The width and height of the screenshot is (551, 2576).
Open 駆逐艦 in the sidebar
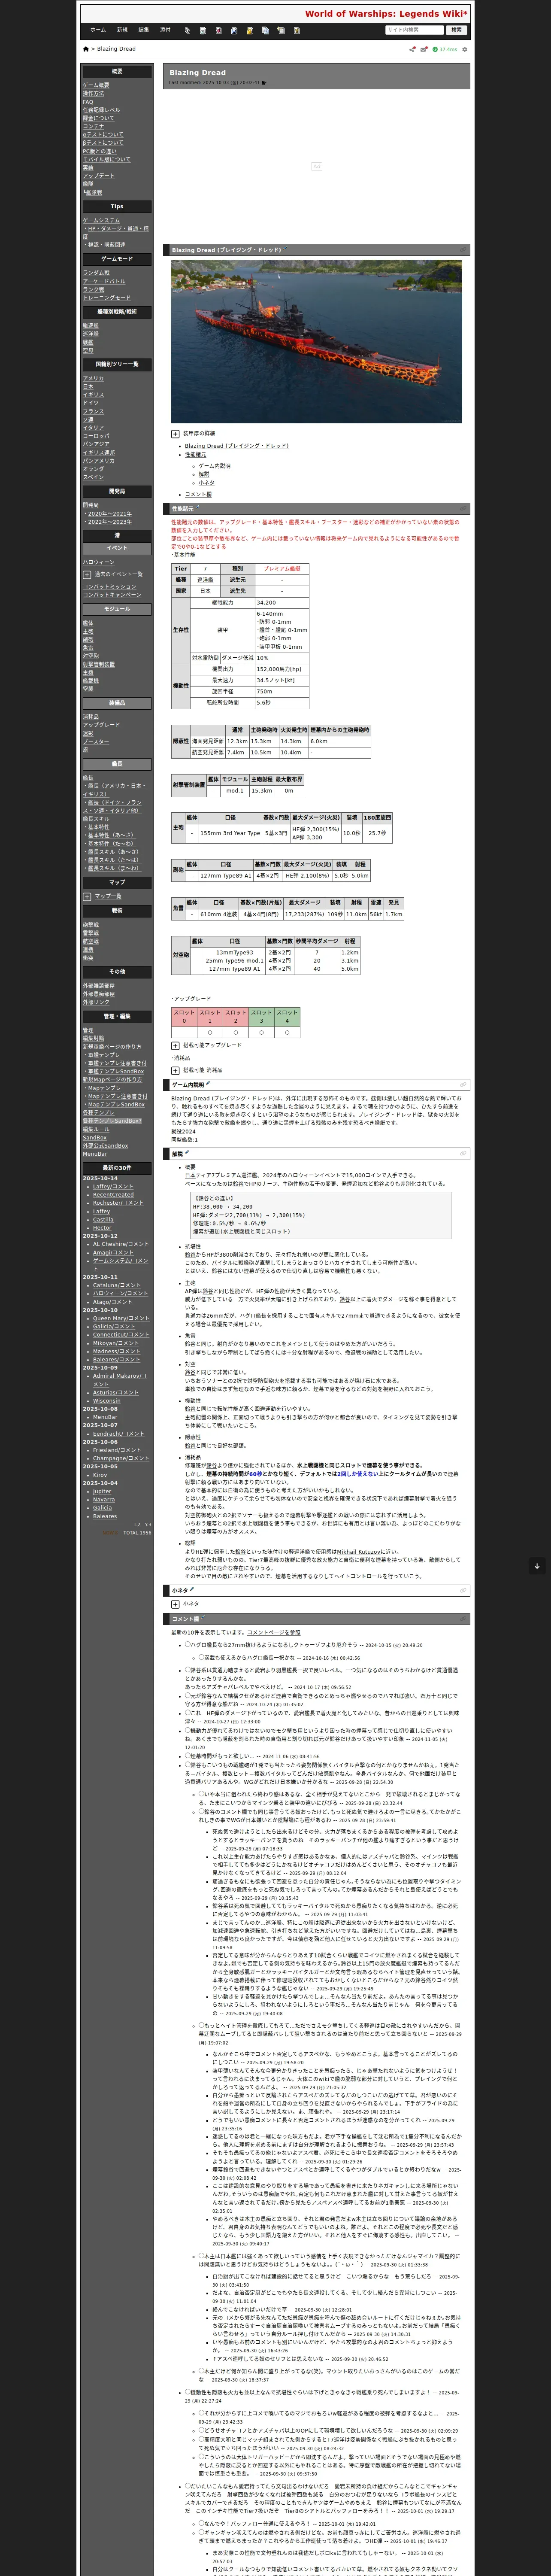pos(90,326)
